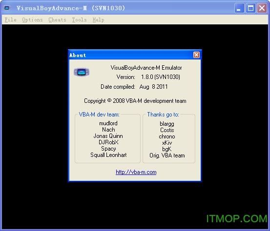Click the compile date Aug 8 2011

[x=153, y=87]
